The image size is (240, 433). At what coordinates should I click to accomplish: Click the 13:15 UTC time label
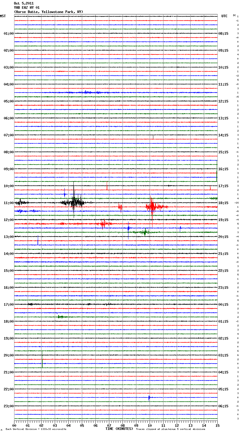coord(223,118)
